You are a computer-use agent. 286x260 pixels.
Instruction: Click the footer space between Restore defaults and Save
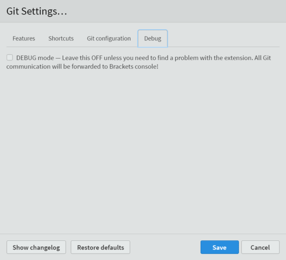coord(165,247)
